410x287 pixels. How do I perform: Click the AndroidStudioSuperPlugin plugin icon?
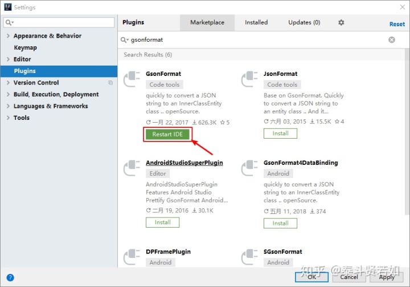pos(132,168)
